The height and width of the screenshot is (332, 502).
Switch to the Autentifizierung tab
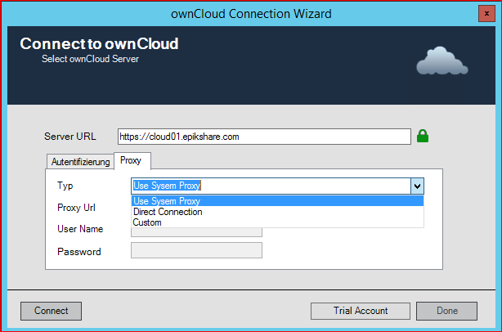pos(80,162)
